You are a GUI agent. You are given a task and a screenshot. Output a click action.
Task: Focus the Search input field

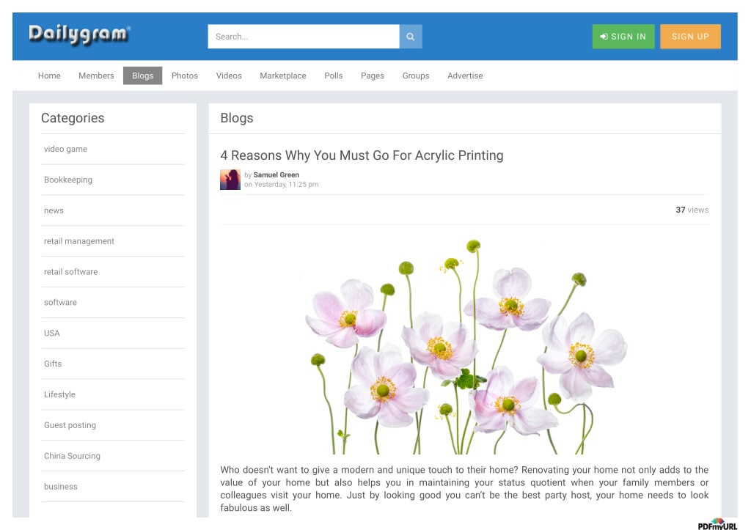click(x=304, y=37)
